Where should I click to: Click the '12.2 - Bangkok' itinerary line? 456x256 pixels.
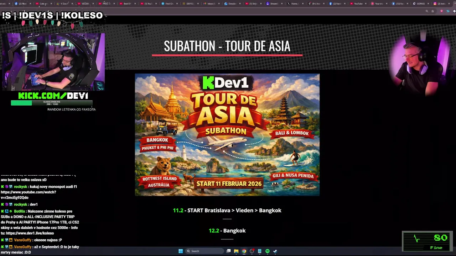227,231
